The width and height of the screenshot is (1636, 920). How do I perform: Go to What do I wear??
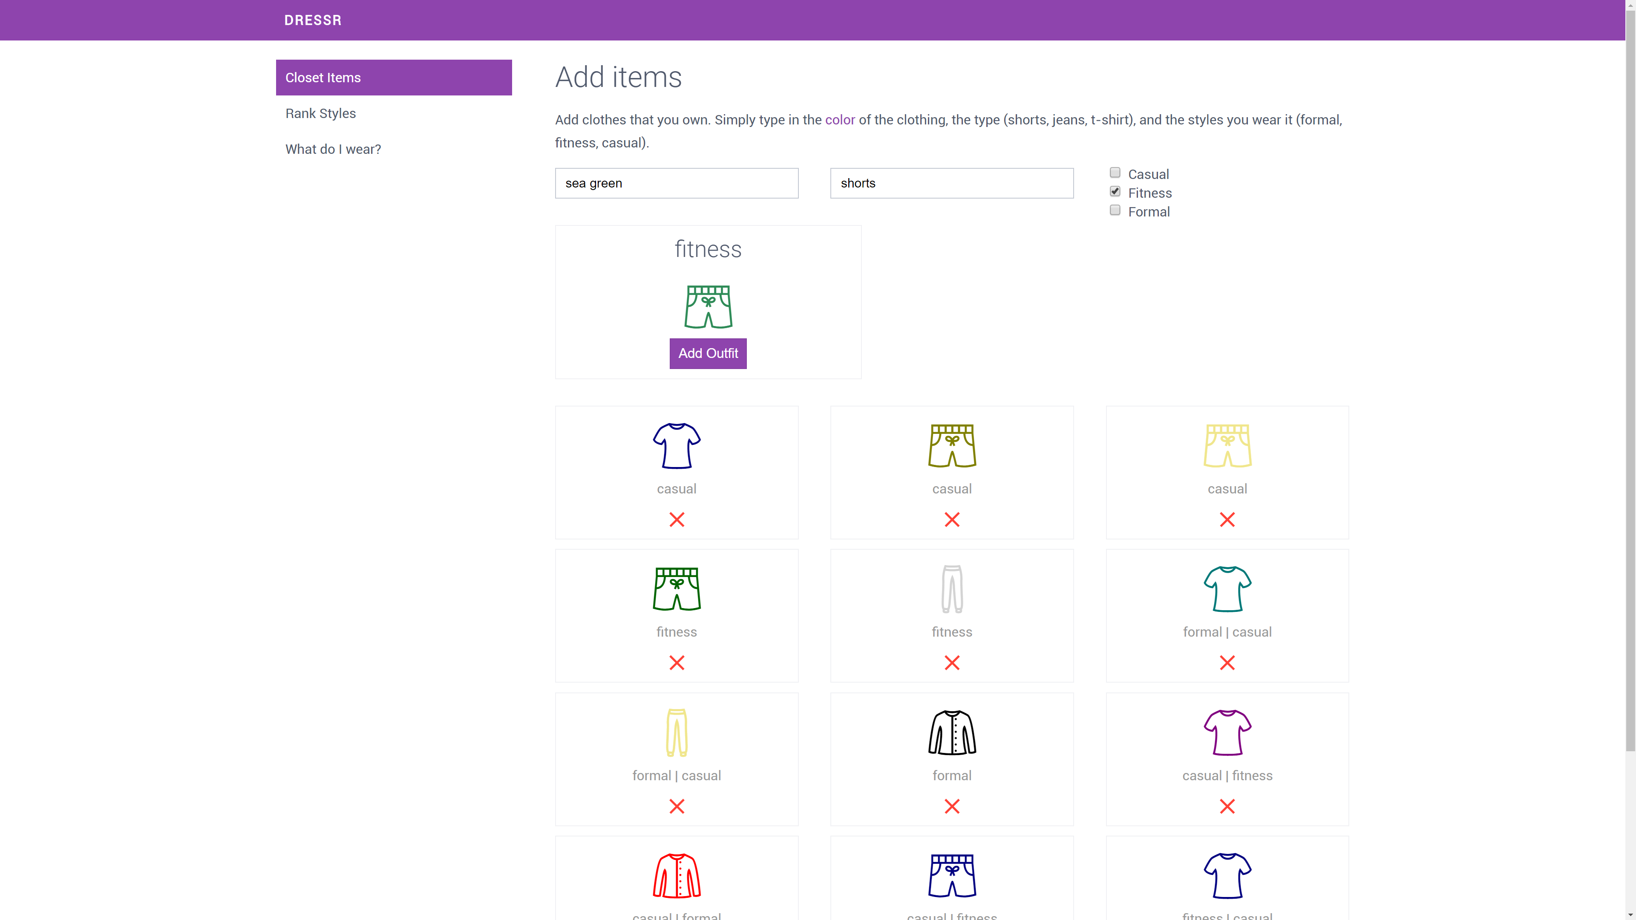point(333,149)
